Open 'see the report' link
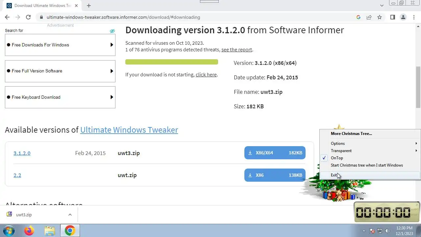 236,50
